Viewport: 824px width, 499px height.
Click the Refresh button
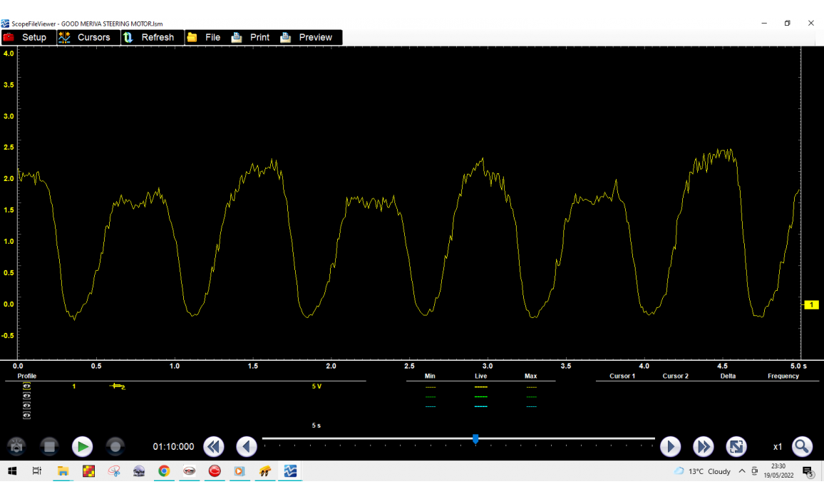pos(149,37)
